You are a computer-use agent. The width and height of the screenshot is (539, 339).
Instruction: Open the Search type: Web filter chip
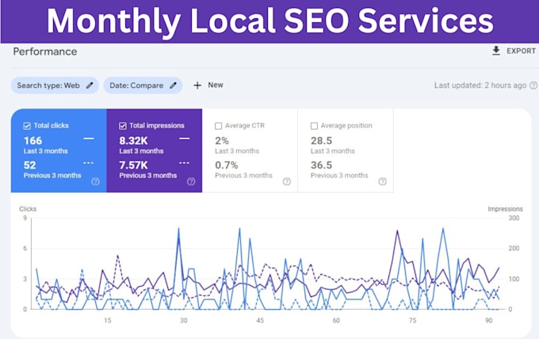(x=55, y=86)
